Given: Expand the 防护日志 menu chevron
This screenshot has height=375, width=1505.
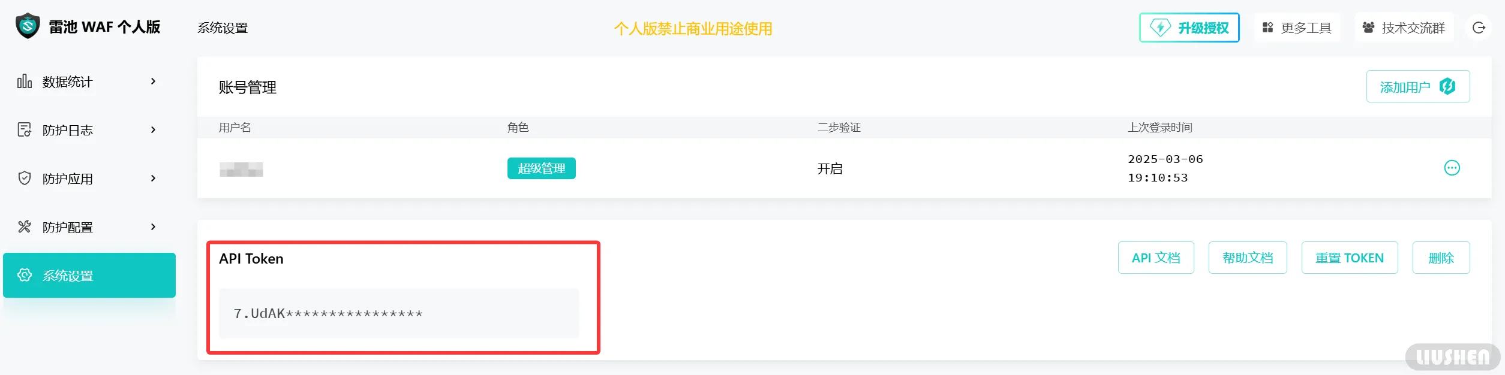Looking at the screenshot, I should [x=154, y=130].
